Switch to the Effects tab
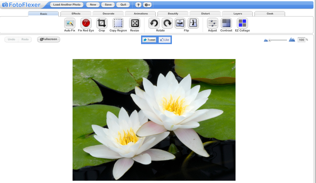316x183 pixels. click(x=76, y=14)
